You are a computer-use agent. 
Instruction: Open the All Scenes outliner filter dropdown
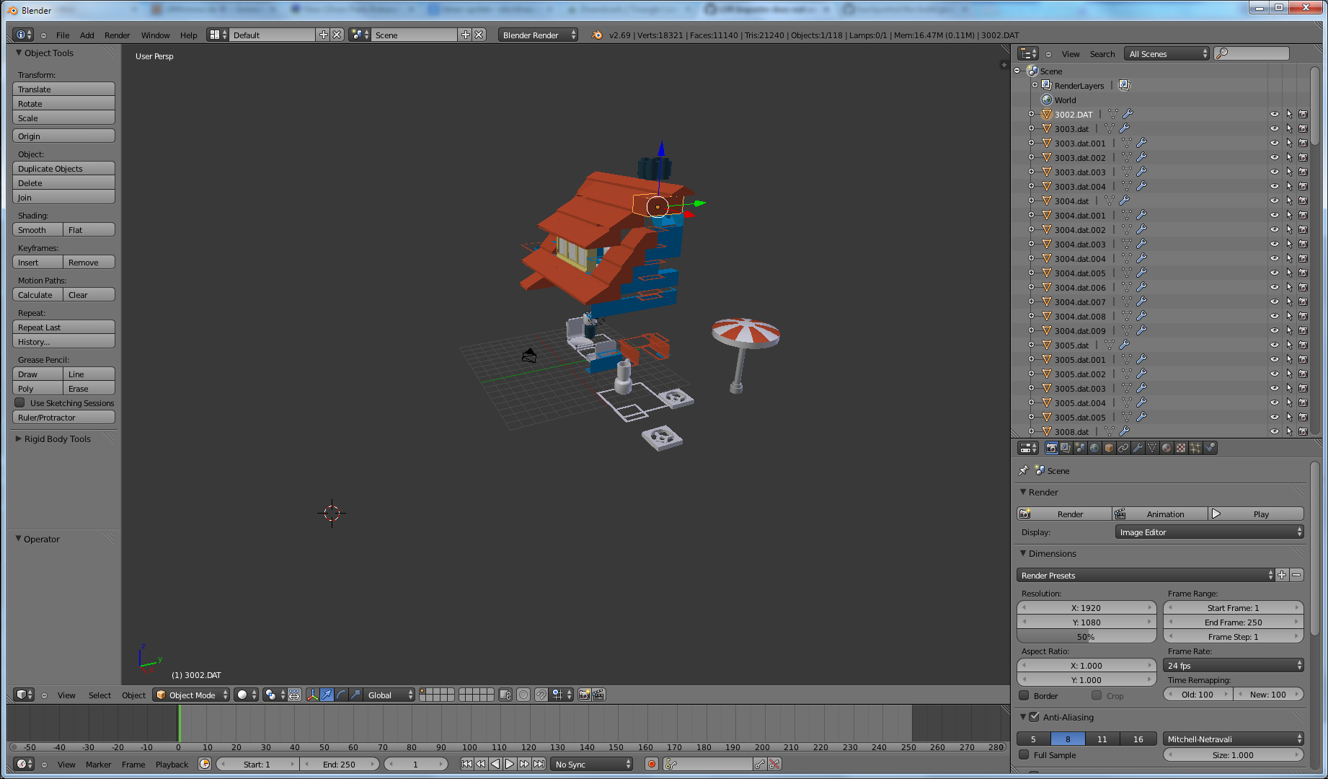1167,53
